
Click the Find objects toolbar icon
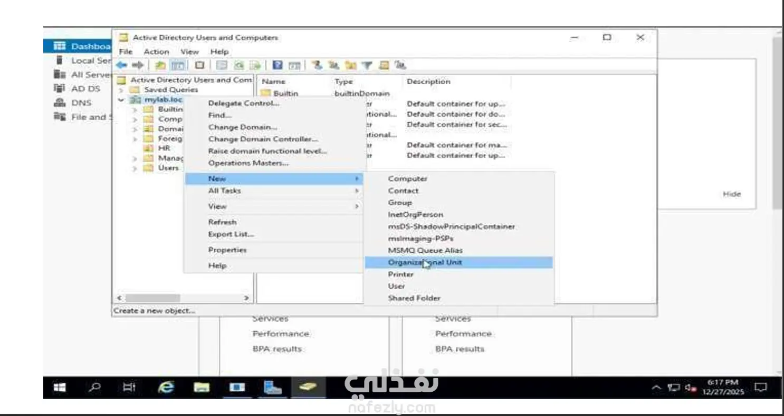point(384,65)
